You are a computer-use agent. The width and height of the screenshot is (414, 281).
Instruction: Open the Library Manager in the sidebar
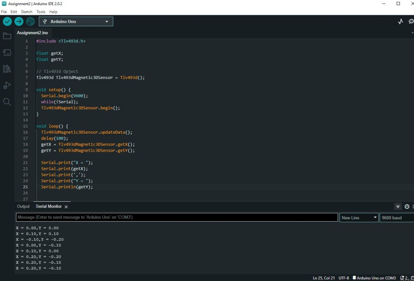click(7, 69)
